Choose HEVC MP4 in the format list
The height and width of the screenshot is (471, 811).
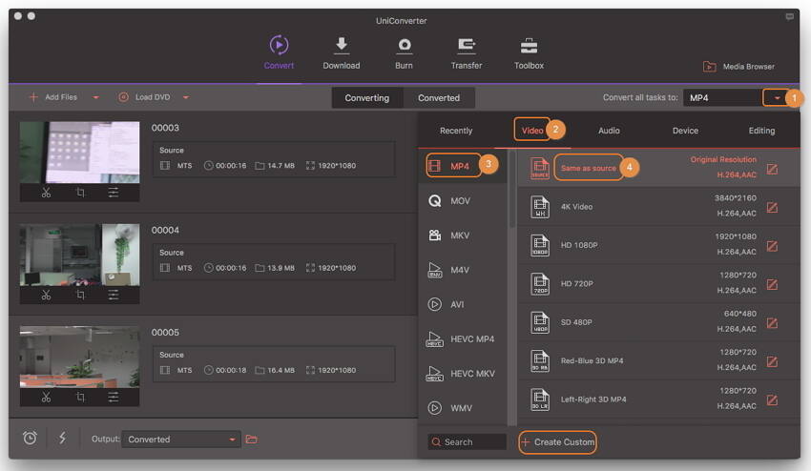(463, 339)
